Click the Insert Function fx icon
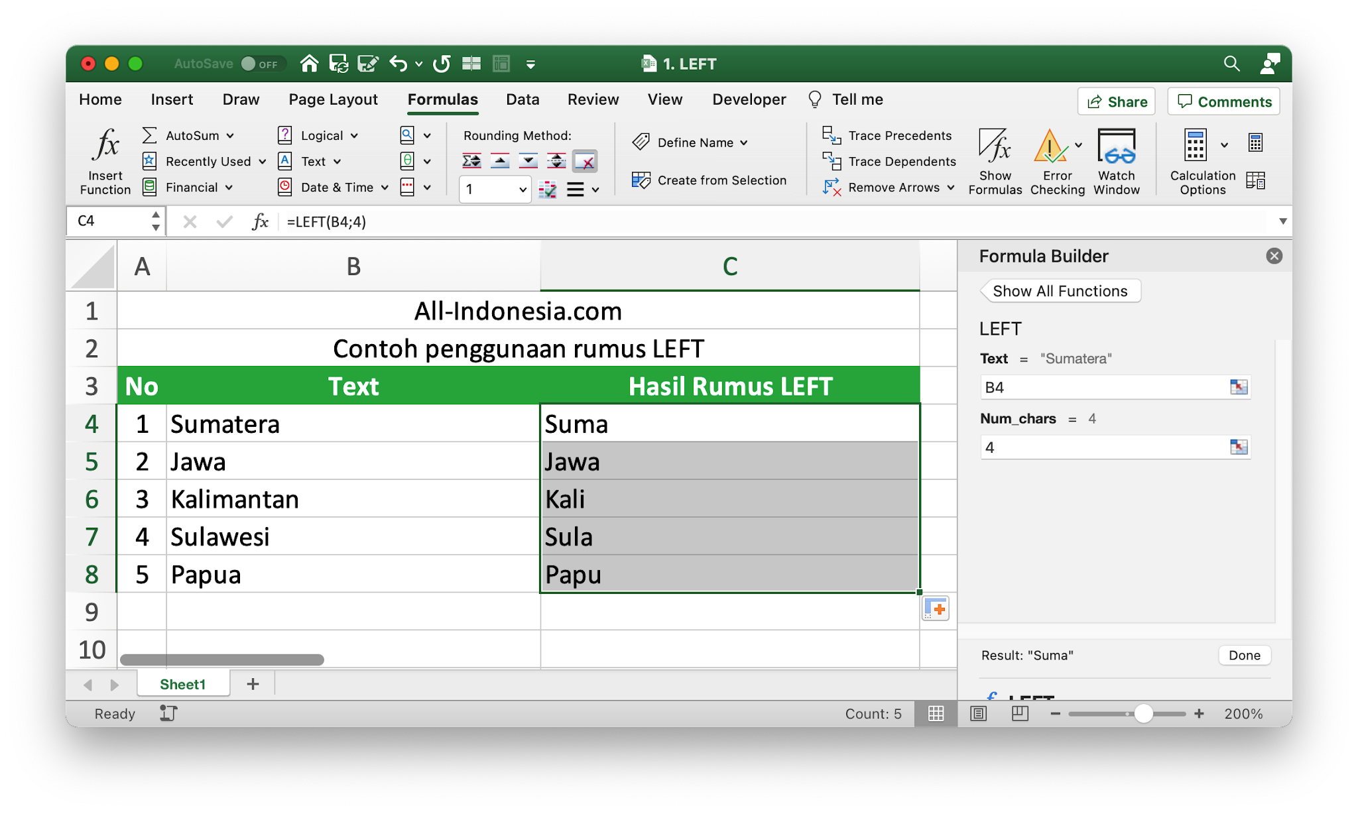This screenshot has width=1358, height=814. pos(106,146)
